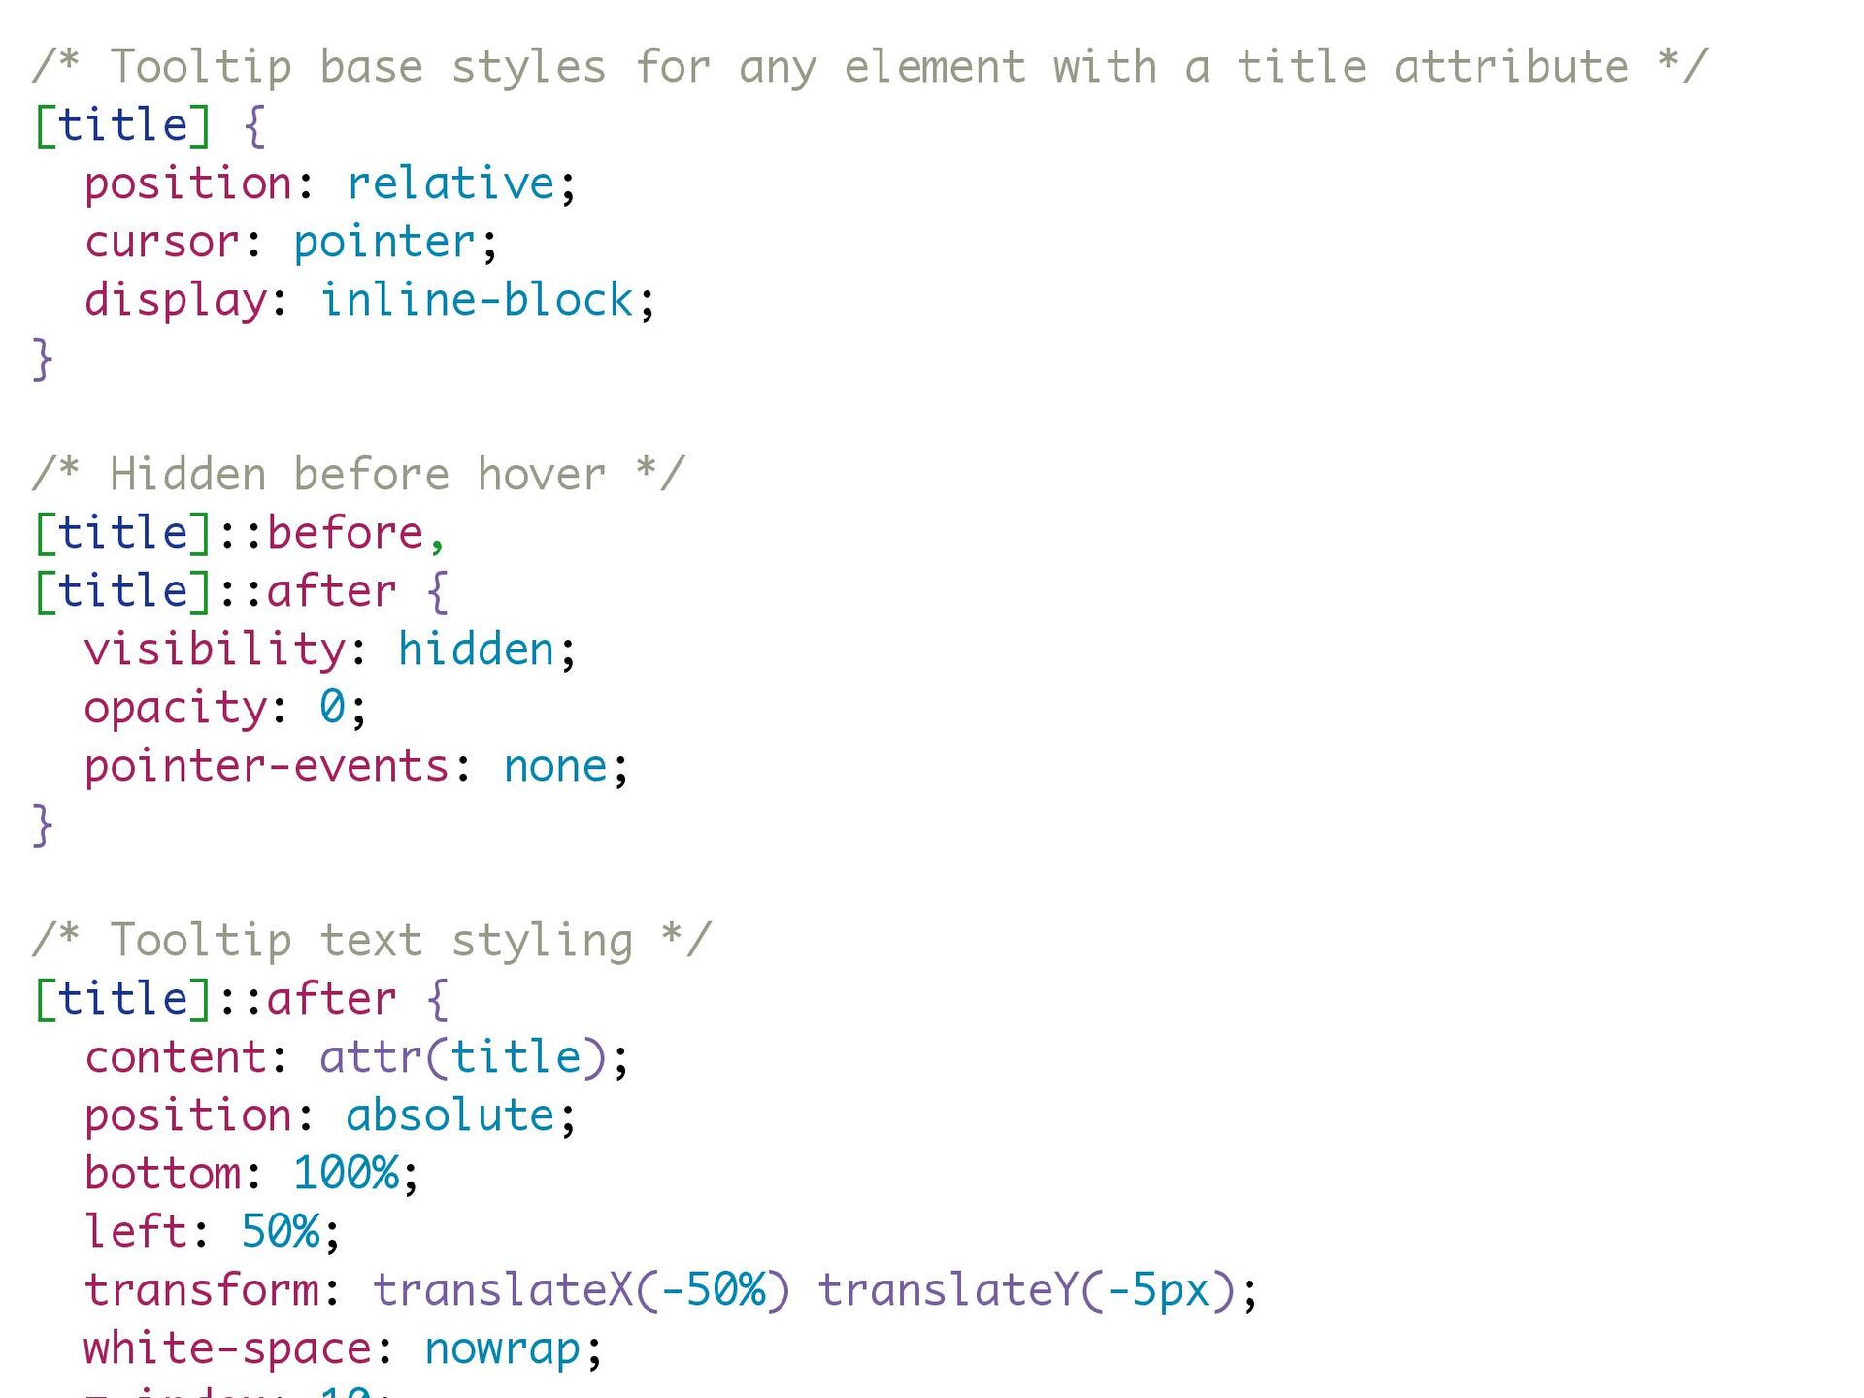
Task: Click the 'Tooltip text styling' comment
Action: click(372, 941)
